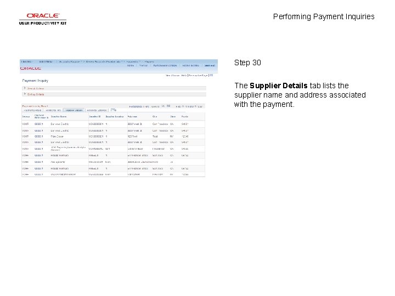Viewport: 395px width, 296px height.
Task: Sort by City column header
Action: coord(155,117)
